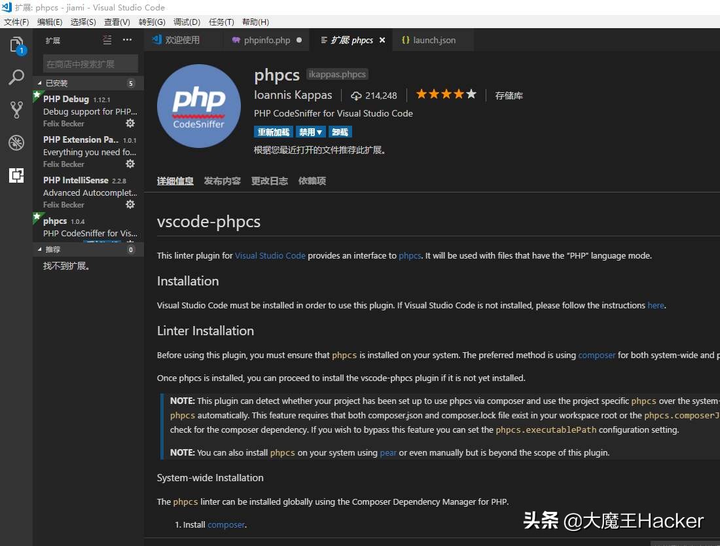
Task: Open the composer link in Linter Installation
Action: (596, 355)
